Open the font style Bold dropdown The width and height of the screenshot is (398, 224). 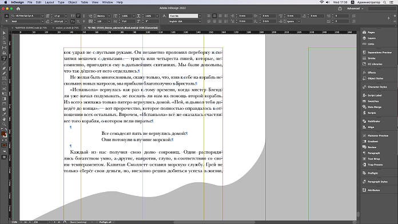[x=42, y=21]
